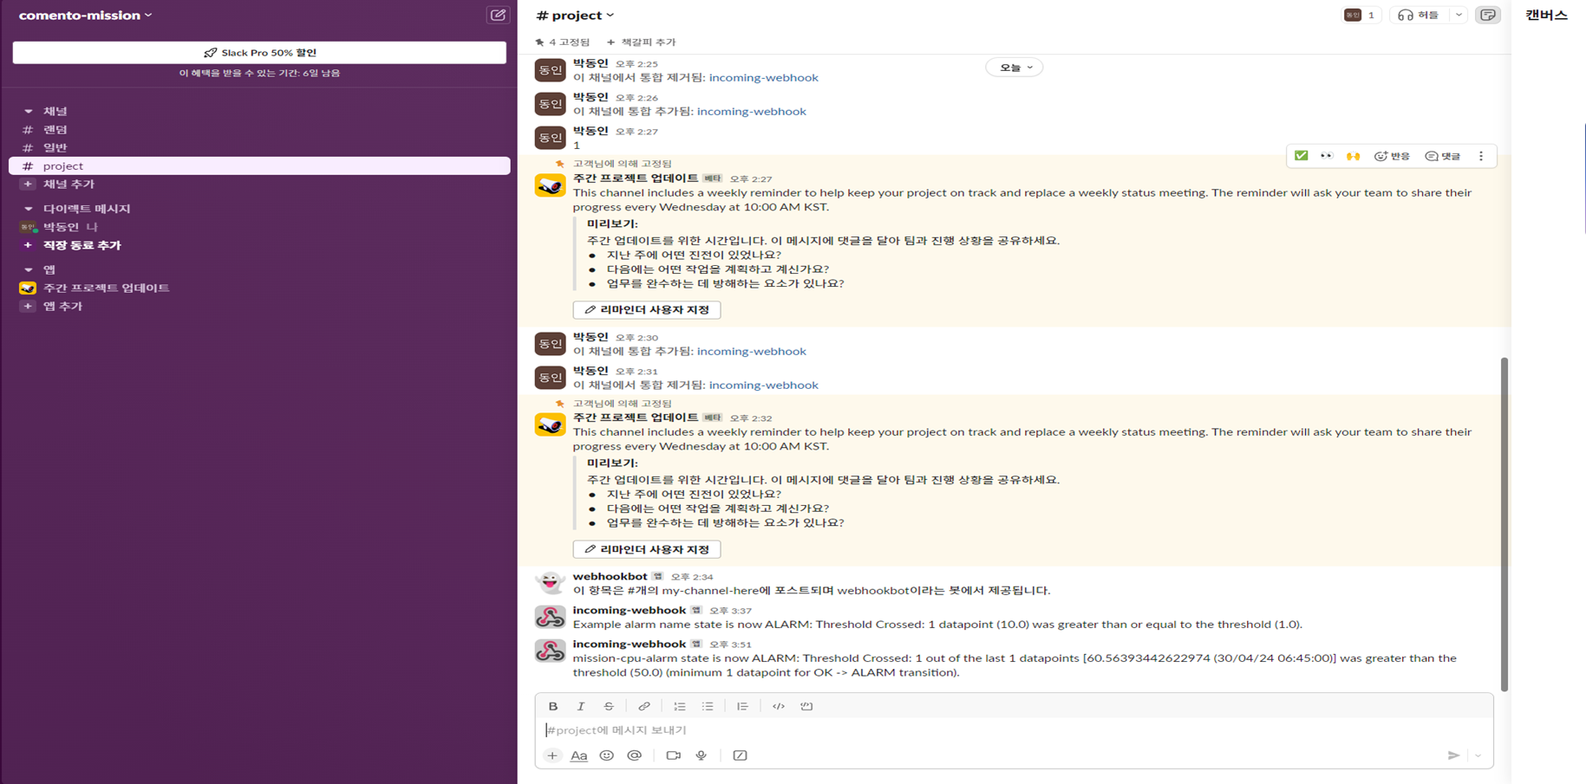Click the message list scrollbar

coord(1504,523)
